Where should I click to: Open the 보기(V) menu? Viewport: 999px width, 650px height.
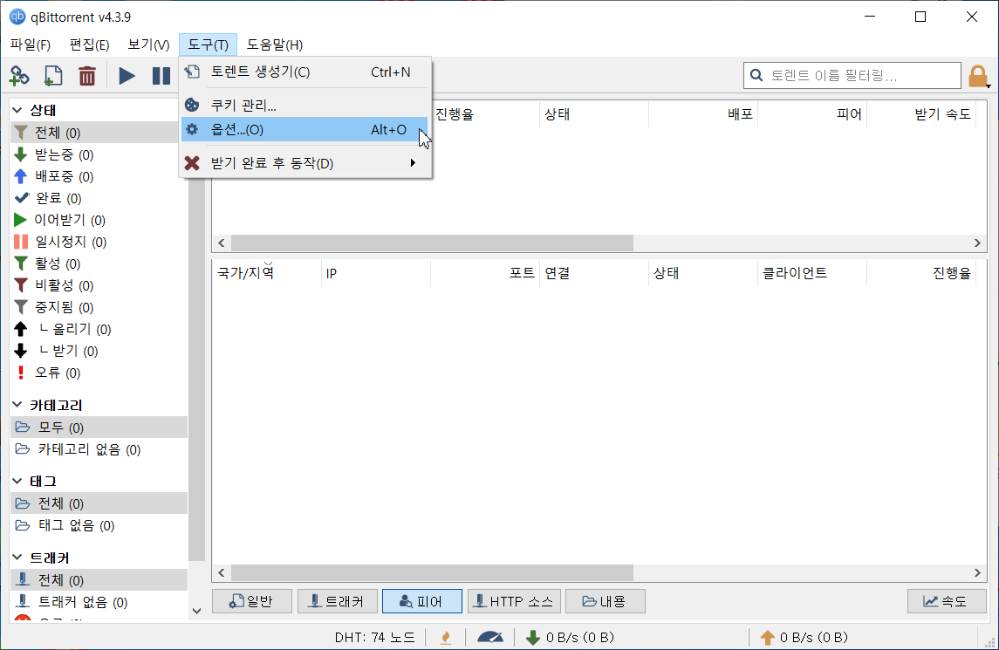click(148, 44)
